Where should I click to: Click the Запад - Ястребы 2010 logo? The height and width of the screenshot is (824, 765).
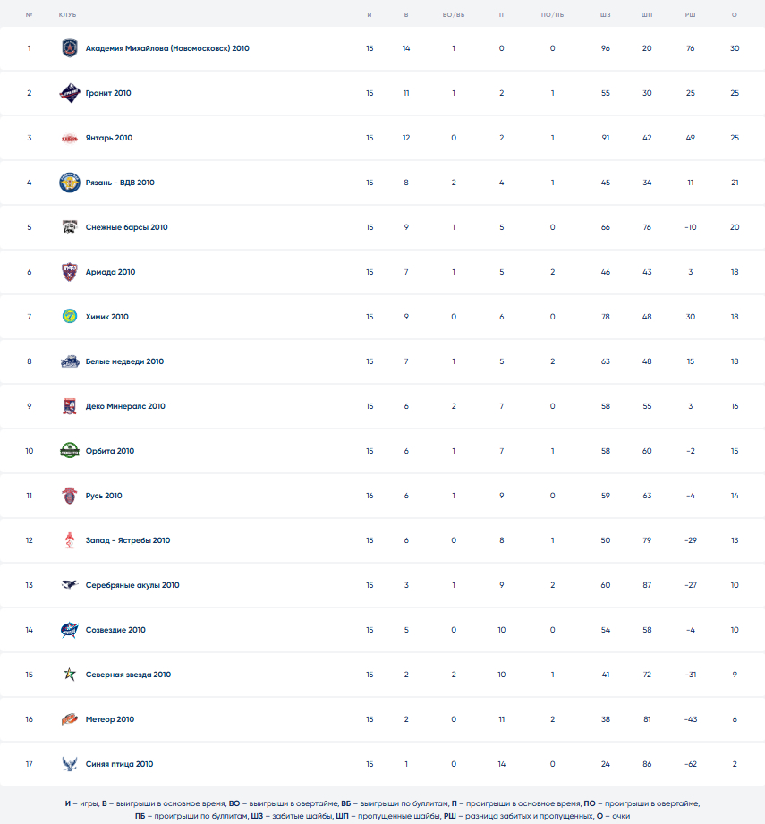tap(70, 540)
